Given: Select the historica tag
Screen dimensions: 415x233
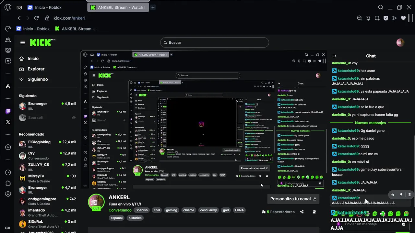Looking at the screenshot, I should pos(135,218).
